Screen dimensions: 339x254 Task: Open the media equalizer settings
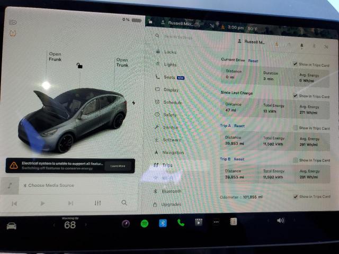click(97, 203)
